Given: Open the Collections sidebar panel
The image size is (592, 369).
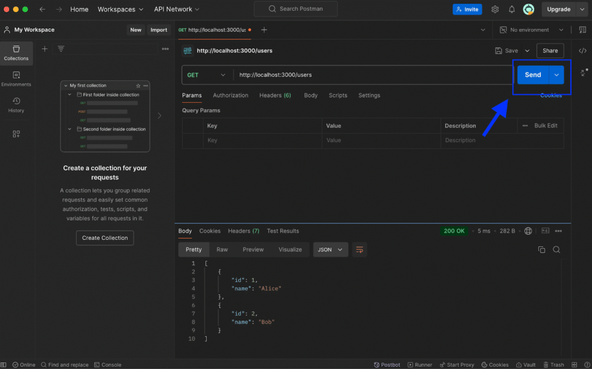Looking at the screenshot, I should click(x=16, y=53).
